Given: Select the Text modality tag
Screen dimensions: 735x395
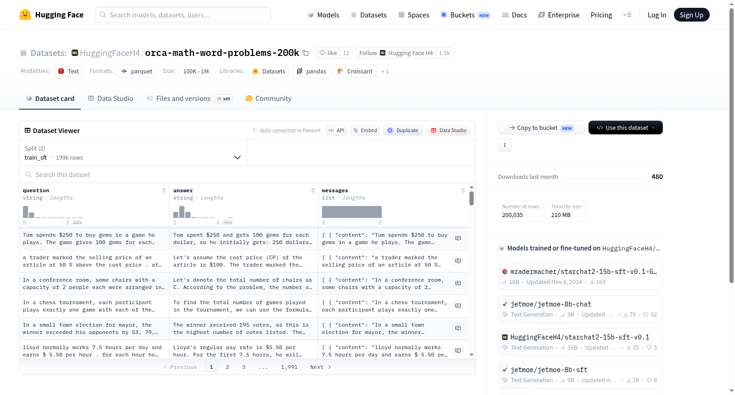Looking at the screenshot, I should tap(68, 71).
